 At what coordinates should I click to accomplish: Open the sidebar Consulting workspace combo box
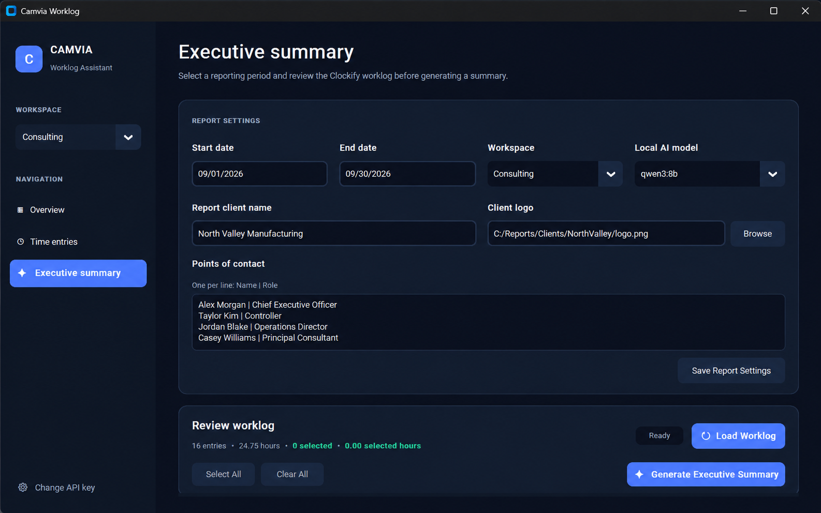point(78,137)
